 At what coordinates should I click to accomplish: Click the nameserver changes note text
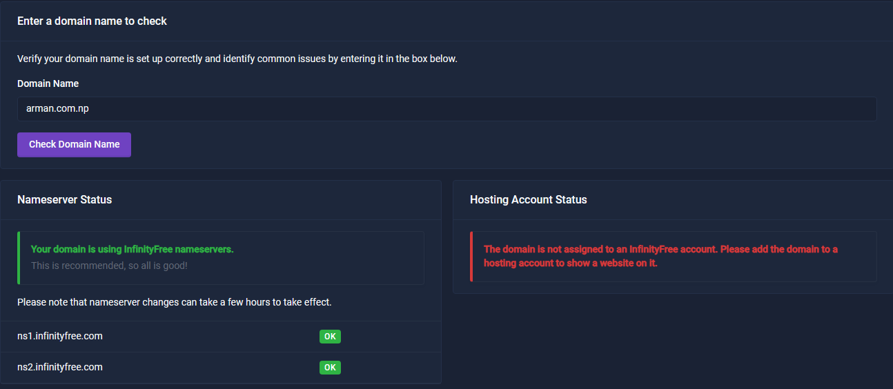tap(175, 302)
